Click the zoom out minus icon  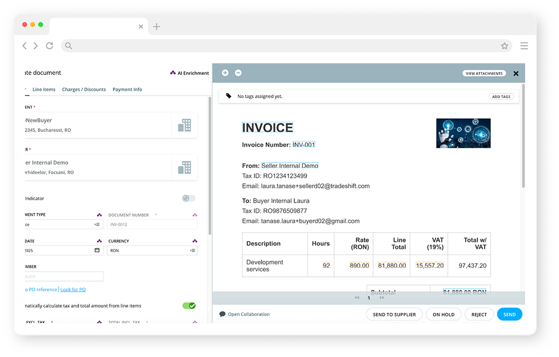(238, 73)
